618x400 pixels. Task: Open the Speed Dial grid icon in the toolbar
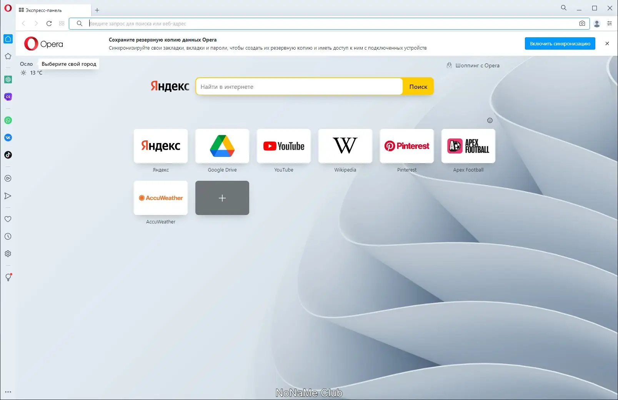[62, 23]
